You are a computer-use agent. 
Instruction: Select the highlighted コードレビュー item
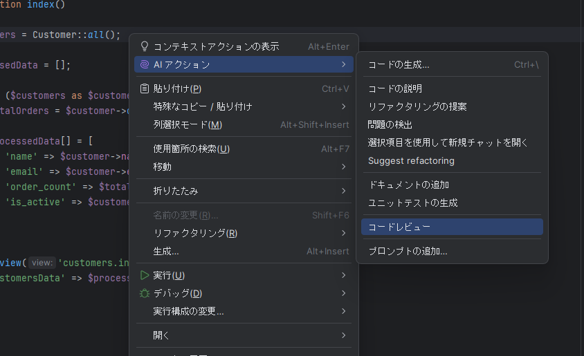tap(399, 227)
